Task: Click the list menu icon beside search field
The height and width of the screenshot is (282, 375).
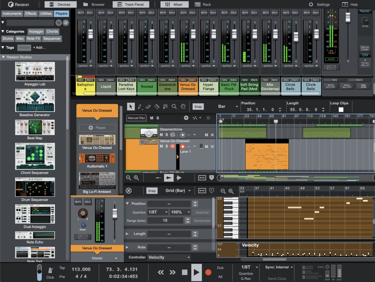Action: [x=66, y=23]
